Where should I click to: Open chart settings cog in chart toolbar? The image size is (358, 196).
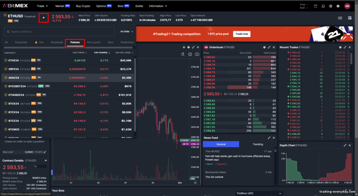(190, 54)
